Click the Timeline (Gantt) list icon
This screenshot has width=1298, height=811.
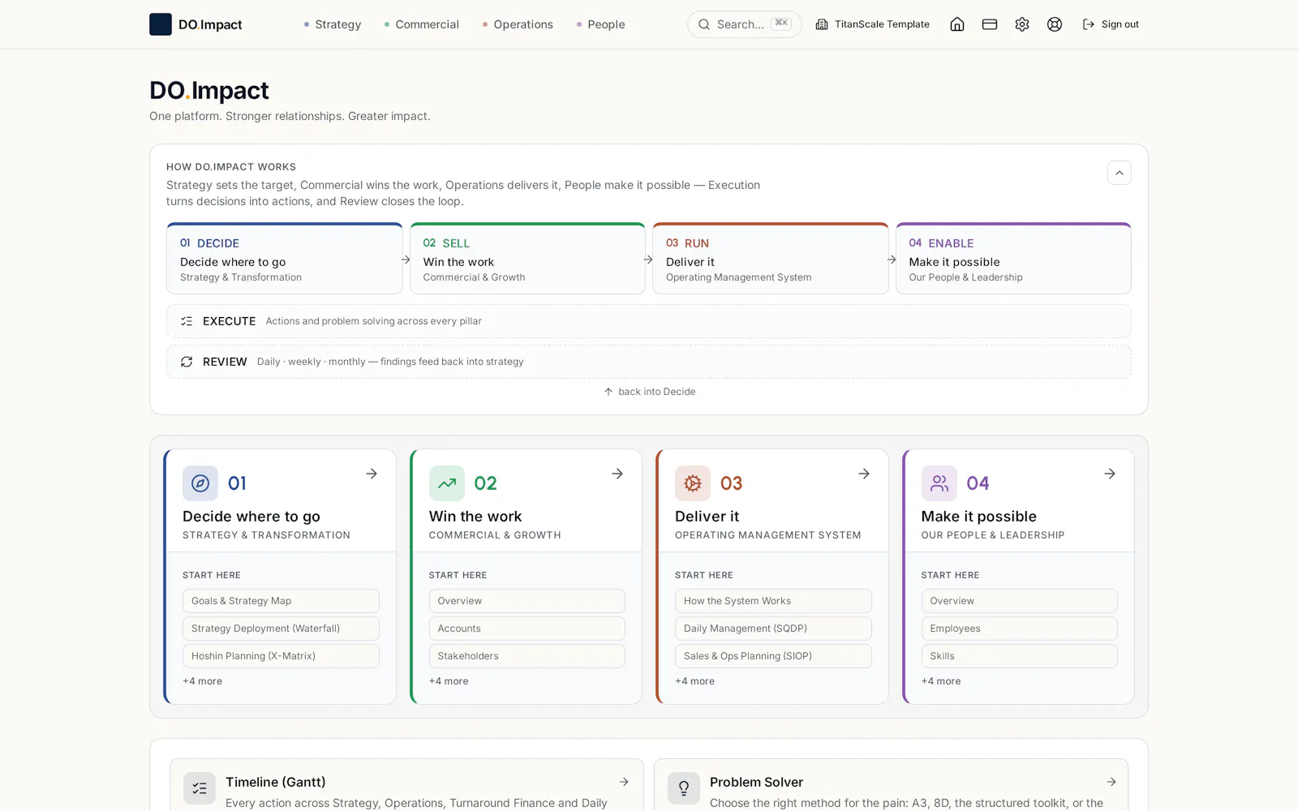(200, 788)
